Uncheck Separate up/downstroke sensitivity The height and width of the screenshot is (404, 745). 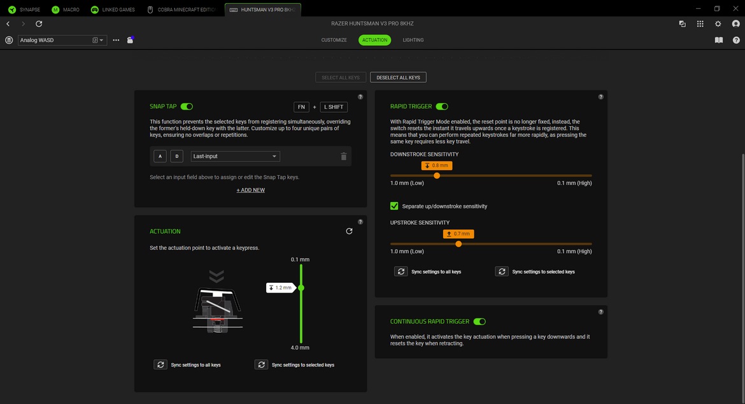pos(394,206)
